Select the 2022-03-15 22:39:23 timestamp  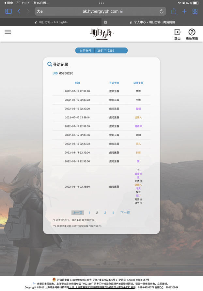tap(77, 100)
